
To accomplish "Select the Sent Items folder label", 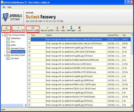I will tap(15, 58).
